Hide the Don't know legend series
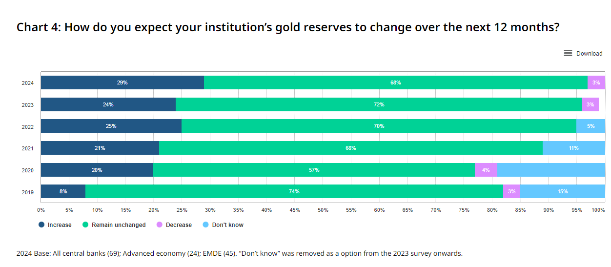 click(x=227, y=225)
